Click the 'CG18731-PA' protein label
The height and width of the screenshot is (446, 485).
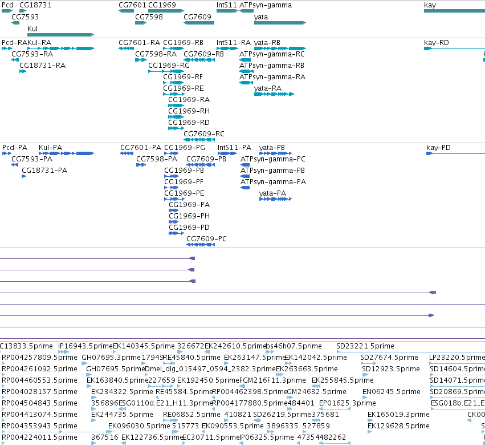(44, 171)
